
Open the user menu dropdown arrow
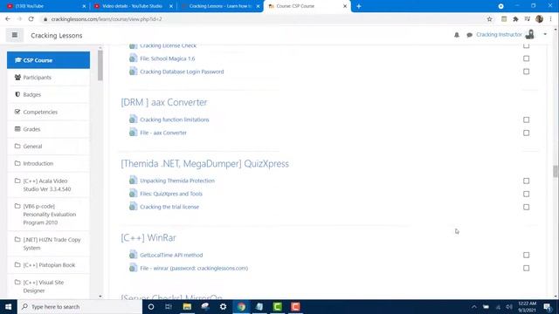click(x=545, y=35)
